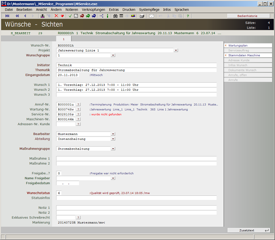
Task: Expand the Abteilung combo box
Action: pyautogui.click(x=113, y=139)
